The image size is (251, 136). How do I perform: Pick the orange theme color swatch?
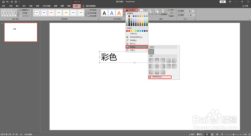(x=138, y=16)
